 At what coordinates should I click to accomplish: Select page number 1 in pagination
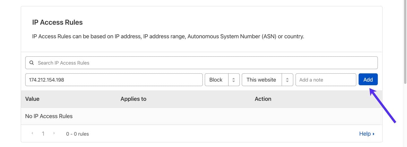pos(43,134)
